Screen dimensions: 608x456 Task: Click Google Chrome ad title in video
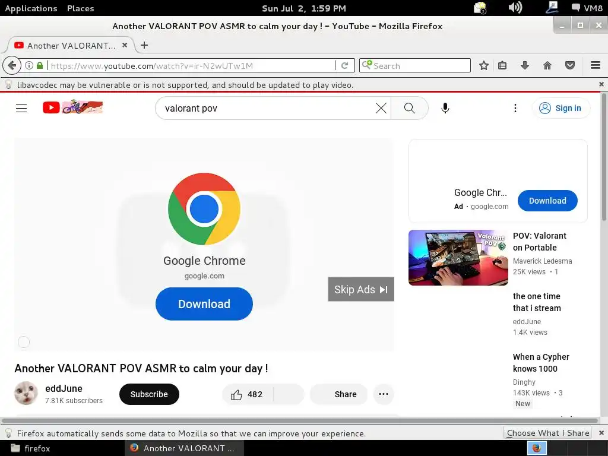[204, 261]
